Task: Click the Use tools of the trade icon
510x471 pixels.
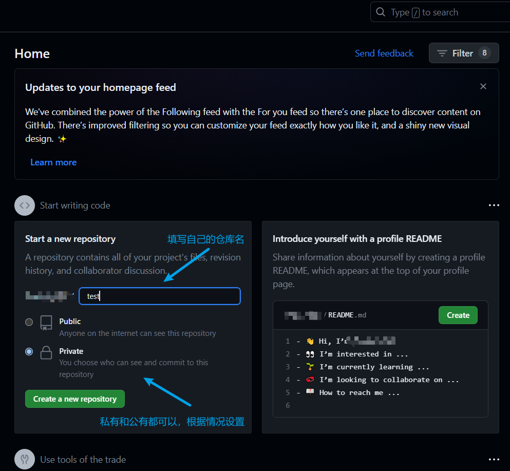Action: pos(25,459)
